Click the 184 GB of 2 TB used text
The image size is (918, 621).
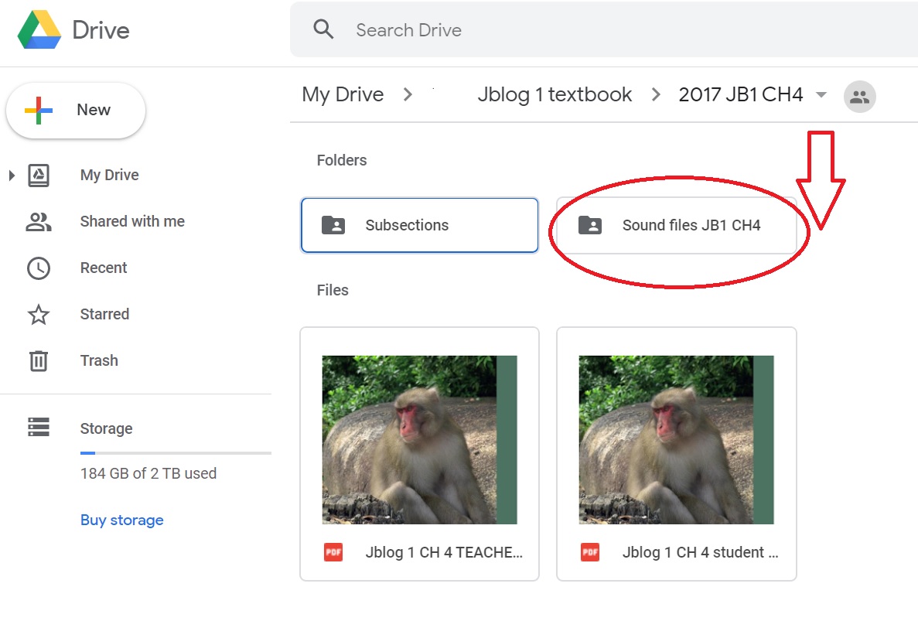pyautogui.click(x=148, y=473)
